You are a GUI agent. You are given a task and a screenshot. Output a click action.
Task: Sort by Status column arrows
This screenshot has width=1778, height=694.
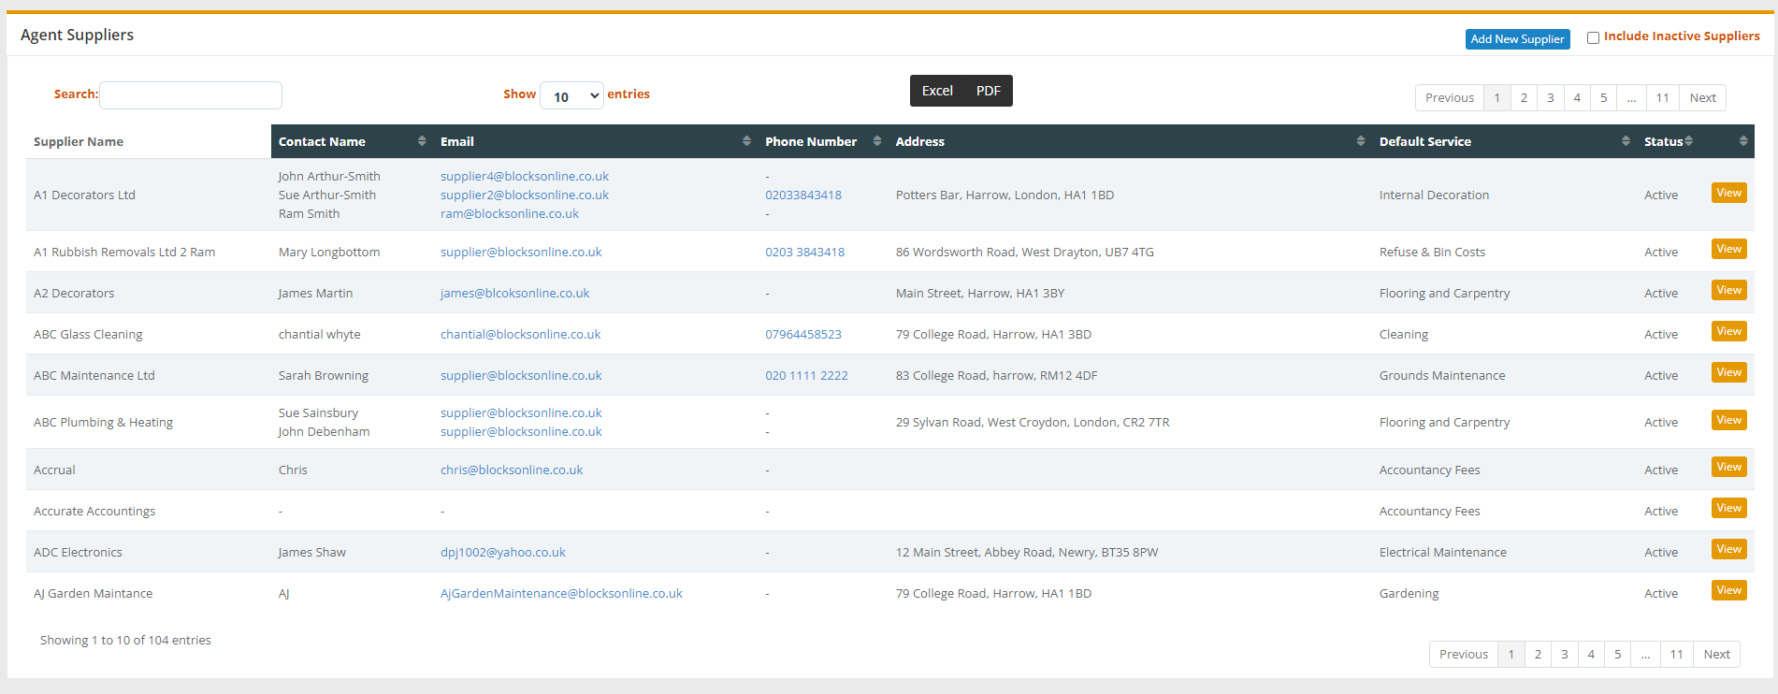coord(1689,141)
